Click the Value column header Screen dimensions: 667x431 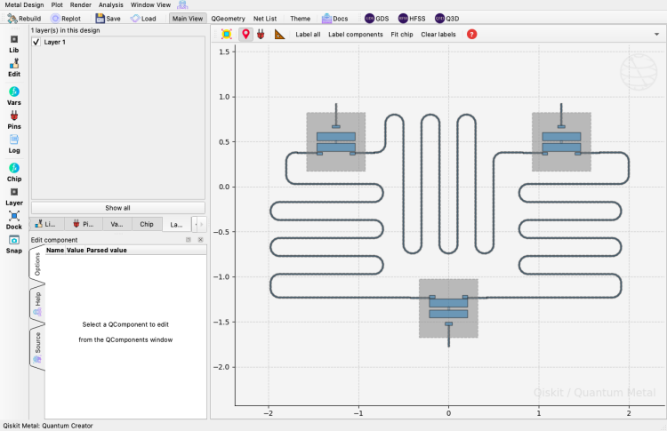76,250
